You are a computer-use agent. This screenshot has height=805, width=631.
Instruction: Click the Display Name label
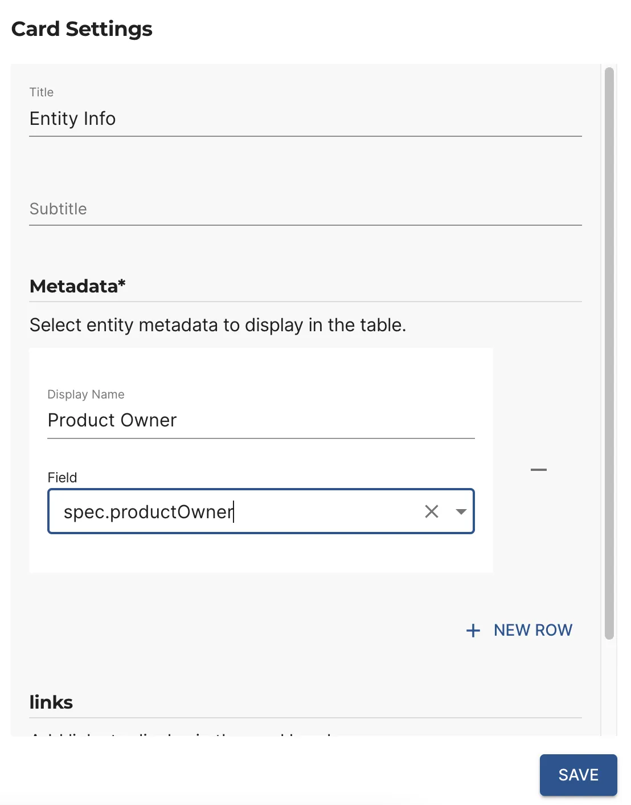pyautogui.click(x=86, y=395)
